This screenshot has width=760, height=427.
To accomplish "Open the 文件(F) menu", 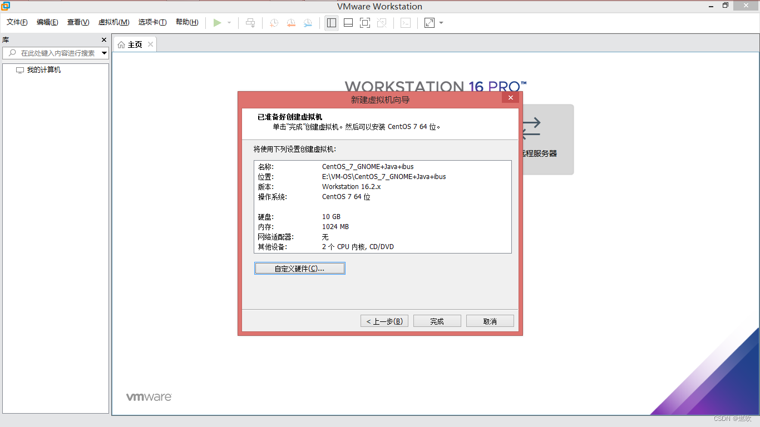I will [x=17, y=22].
